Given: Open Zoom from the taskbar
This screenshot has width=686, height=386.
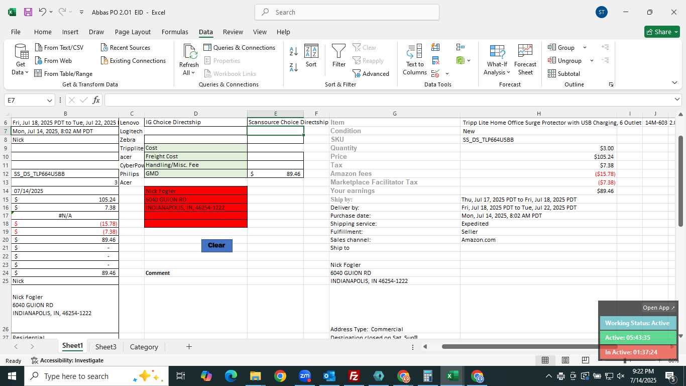Looking at the screenshot, I should [x=305, y=376].
